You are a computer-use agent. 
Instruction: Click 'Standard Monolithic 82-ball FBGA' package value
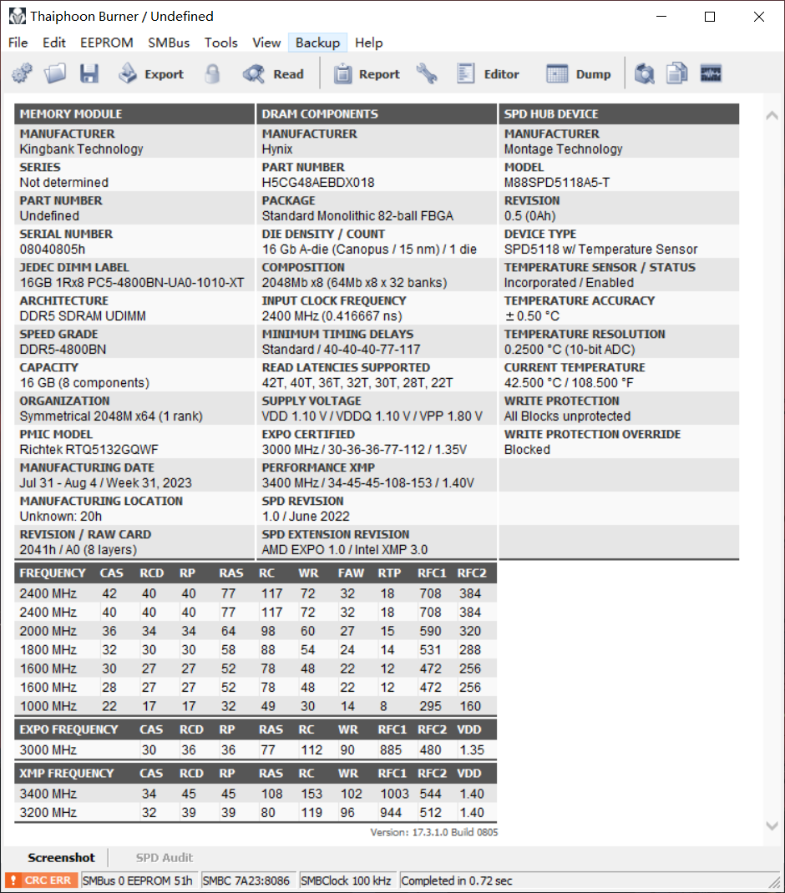click(357, 216)
